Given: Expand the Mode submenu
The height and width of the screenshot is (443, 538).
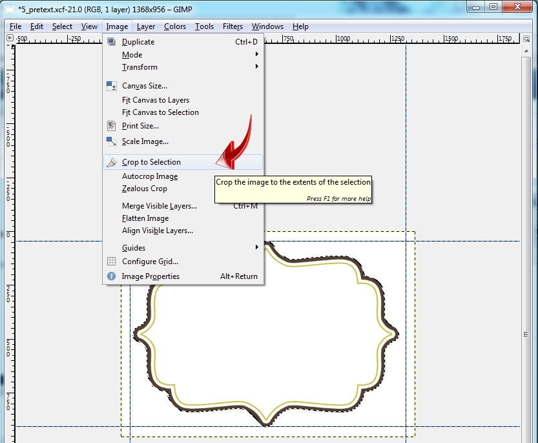Looking at the screenshot, I should tap(131, 55).
